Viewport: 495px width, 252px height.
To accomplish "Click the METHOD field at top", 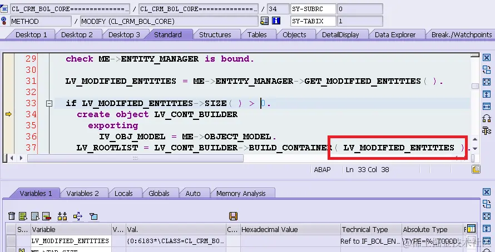I will click(41, 22).
